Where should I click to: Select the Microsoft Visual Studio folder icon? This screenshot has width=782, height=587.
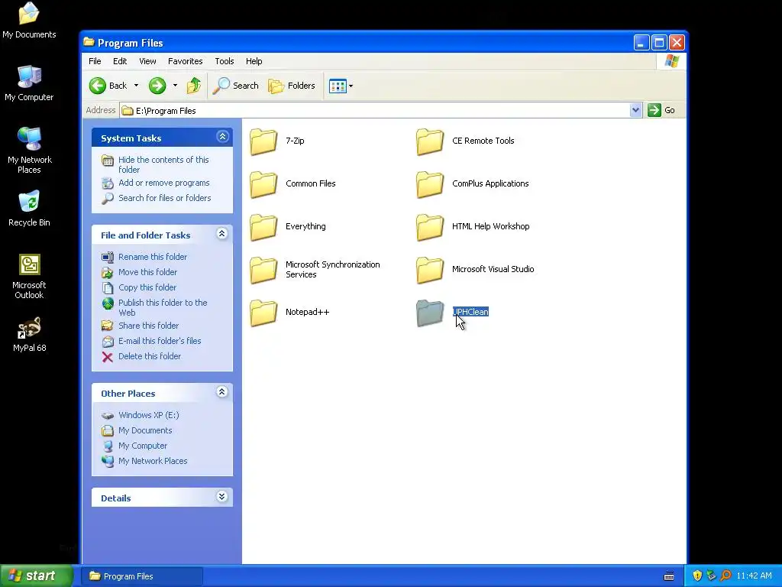click(x=429, y=270)
